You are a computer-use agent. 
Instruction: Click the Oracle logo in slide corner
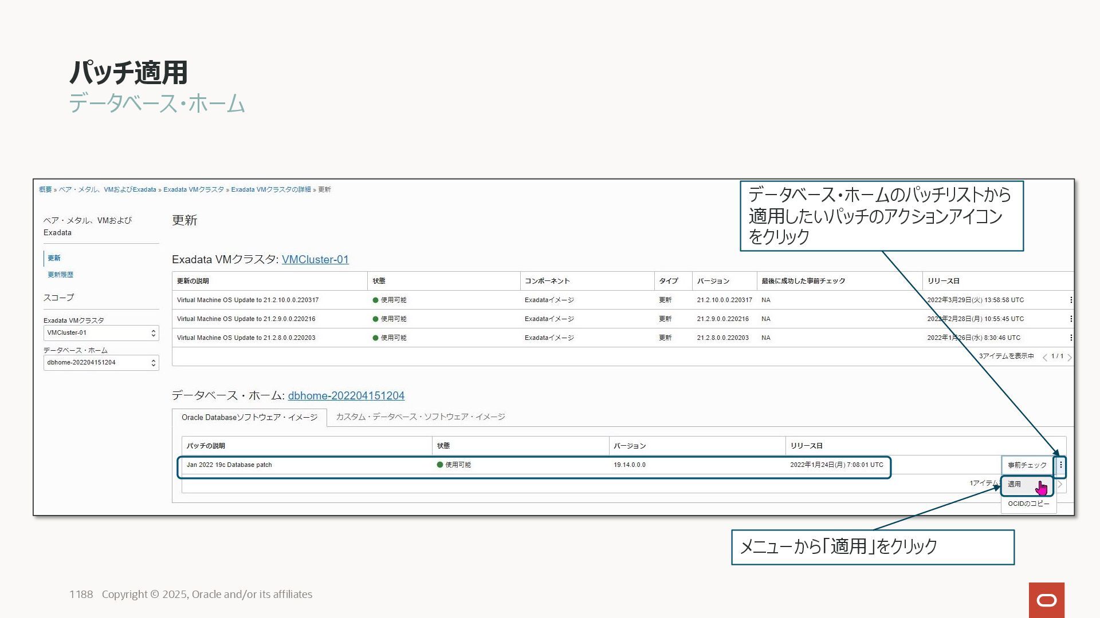click(x=1046, y=600)
